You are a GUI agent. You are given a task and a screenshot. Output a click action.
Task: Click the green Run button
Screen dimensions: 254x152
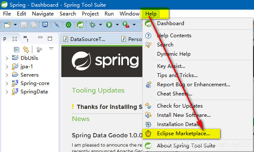(109, 25)
